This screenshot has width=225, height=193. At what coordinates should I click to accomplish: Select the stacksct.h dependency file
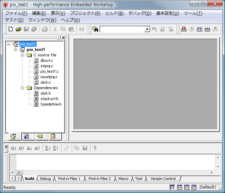point(49,99)
